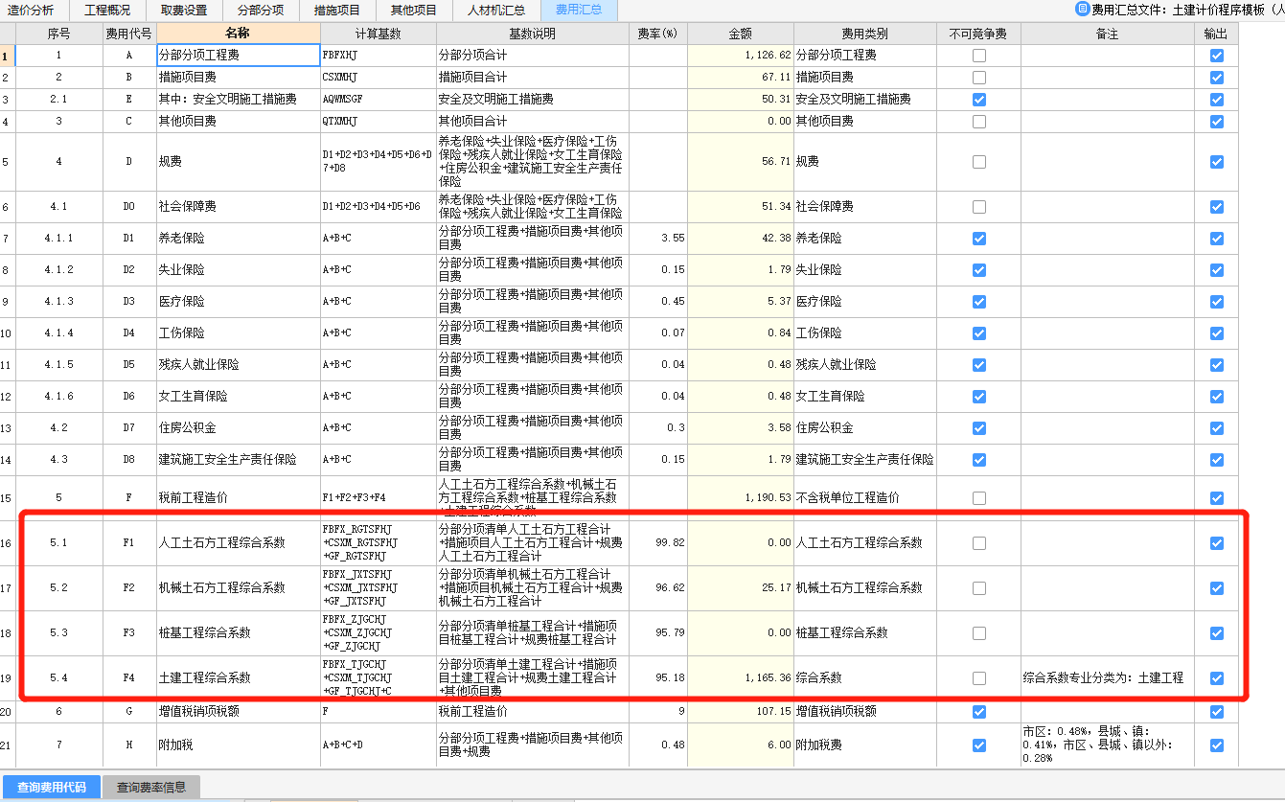Click the 不含税单位工程造价 category cell

click(864, 498)
